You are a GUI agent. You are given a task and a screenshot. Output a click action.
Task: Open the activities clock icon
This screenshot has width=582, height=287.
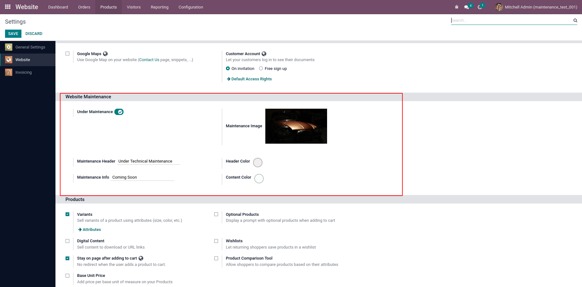coord(480,7)
